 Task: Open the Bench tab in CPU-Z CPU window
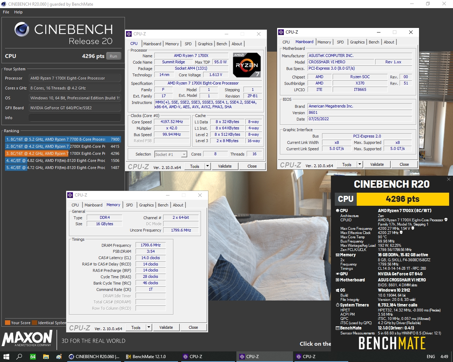222,44
